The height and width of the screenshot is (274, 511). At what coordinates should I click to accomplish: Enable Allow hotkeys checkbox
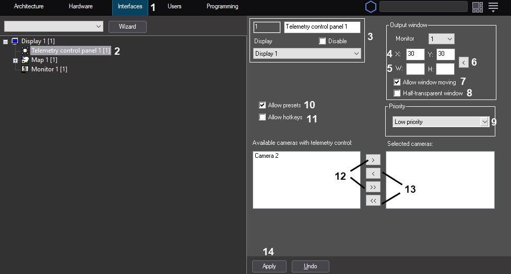click(263, 117)
